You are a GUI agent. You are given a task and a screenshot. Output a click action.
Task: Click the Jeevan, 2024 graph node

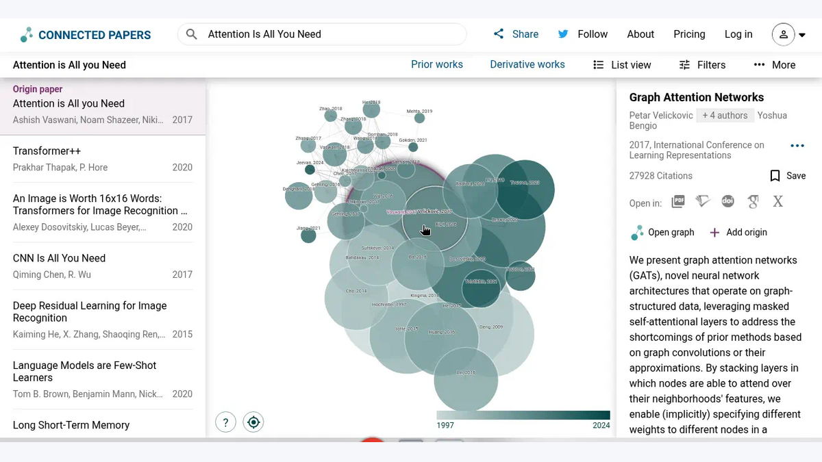[310, 169]
